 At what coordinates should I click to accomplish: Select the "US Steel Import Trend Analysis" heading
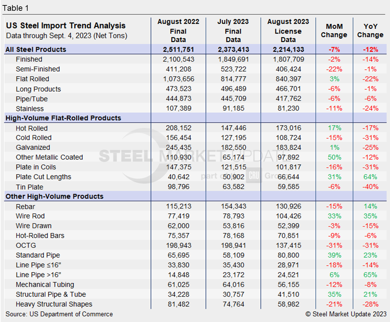(x=66, y=26)
